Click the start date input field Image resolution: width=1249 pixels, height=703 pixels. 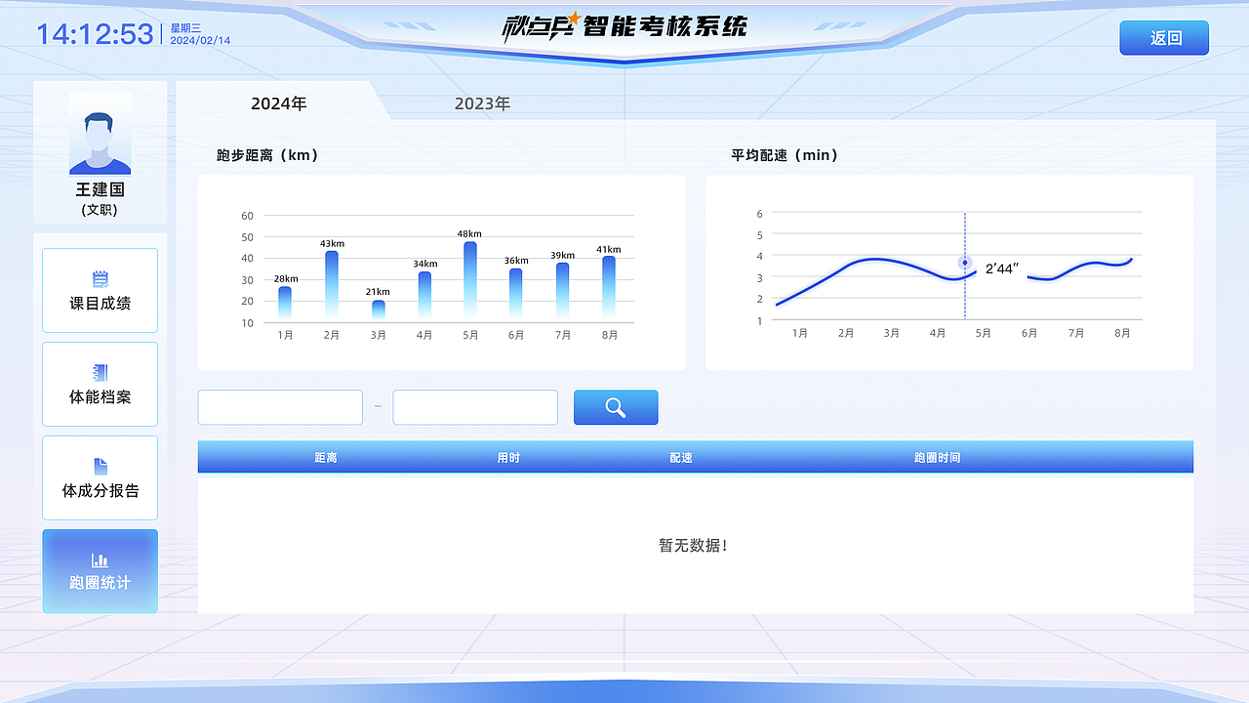[280, 407]
